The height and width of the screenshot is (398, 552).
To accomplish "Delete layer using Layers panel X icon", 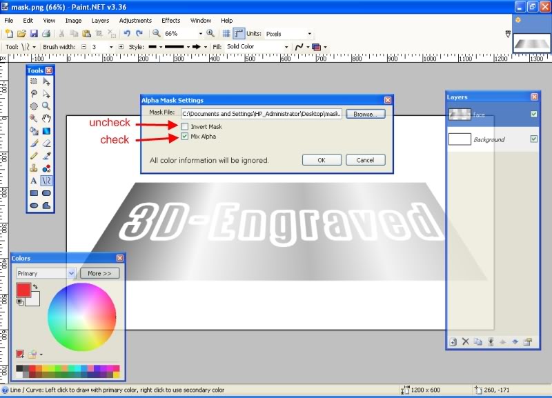I will [465, 341].
